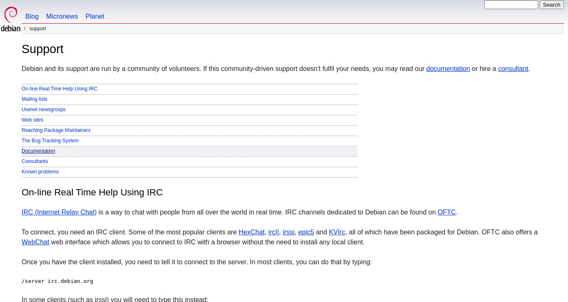This screenshot has width=568, height=302.
Task: Jump to Usenet newsgroups section
Action: 44,110
